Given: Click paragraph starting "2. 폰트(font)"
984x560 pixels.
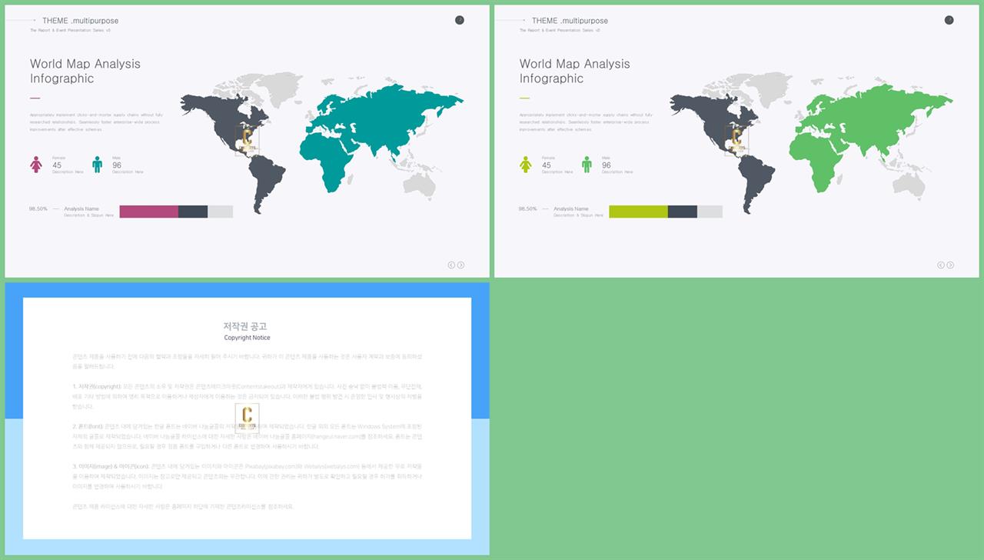Looking at the screenshot, I should pyautogui.click(x=247, y=436).
